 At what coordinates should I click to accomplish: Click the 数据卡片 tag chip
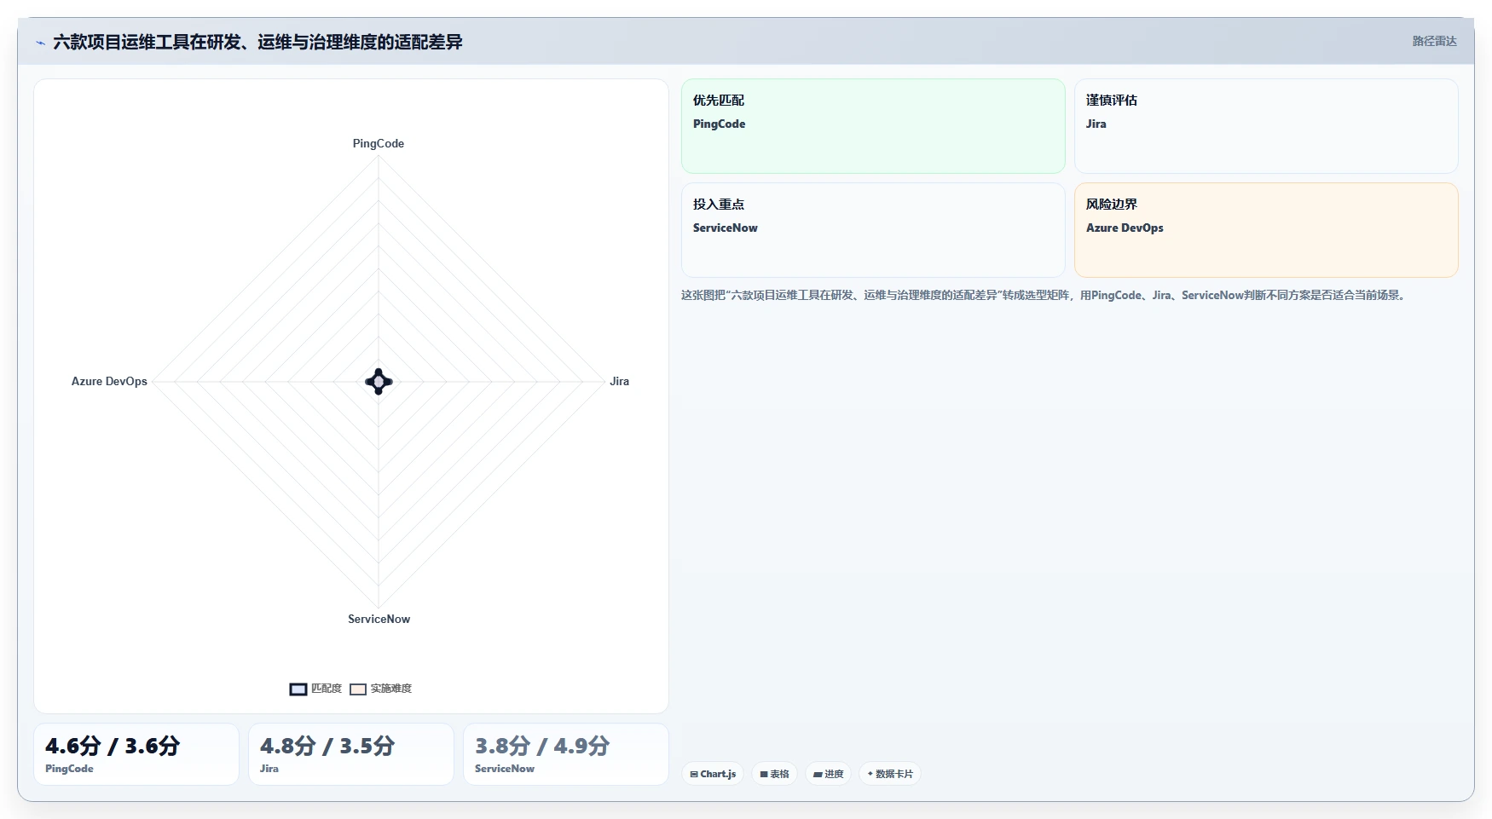tap(890, 774)
